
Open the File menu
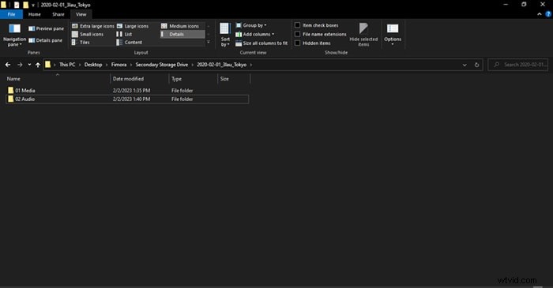(x=11, y=14)
